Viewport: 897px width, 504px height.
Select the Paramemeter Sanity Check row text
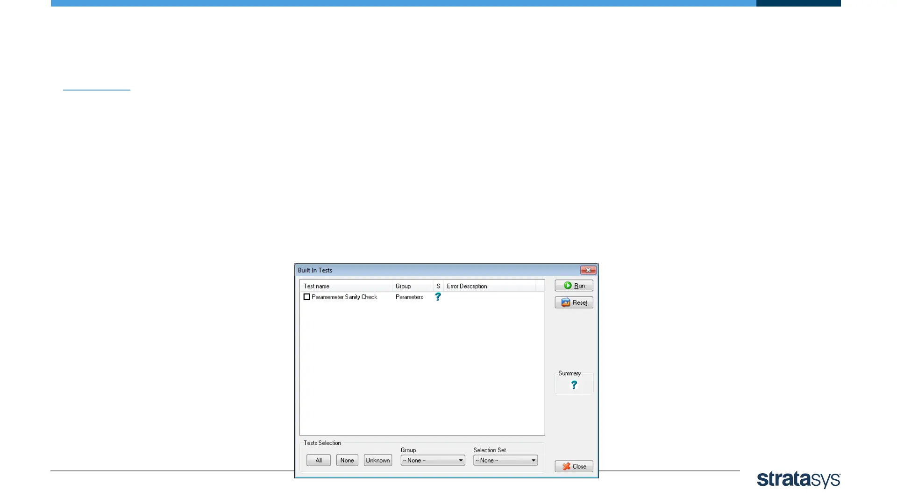click(x=344, y=297)
